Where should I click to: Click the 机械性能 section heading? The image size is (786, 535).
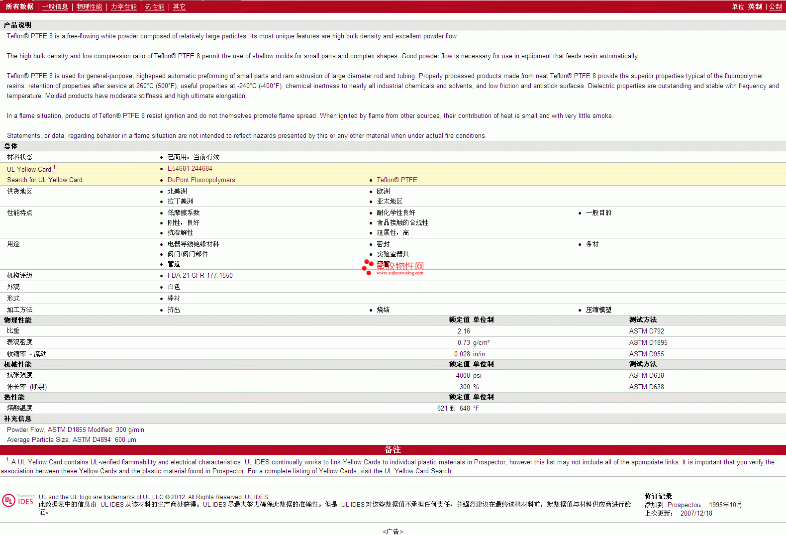(17, 364)
